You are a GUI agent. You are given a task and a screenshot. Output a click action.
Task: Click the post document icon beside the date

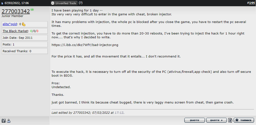[x=2, y=3]
